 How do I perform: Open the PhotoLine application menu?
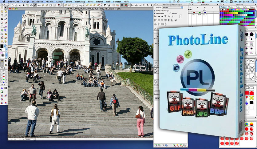click(x=14, y=2)
